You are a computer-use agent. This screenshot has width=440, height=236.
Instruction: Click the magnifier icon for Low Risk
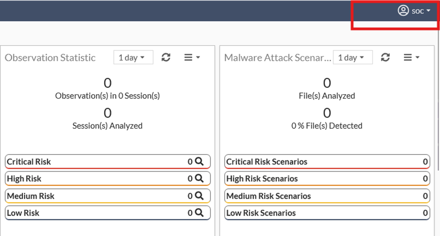[199, 213]
